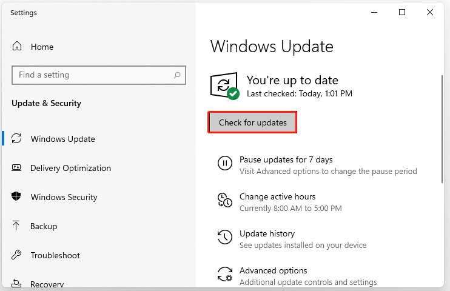The image size is (450, 291).
Task: Open the Troubleshoot page
Action: pyautogui.click(x=55, y=255)
